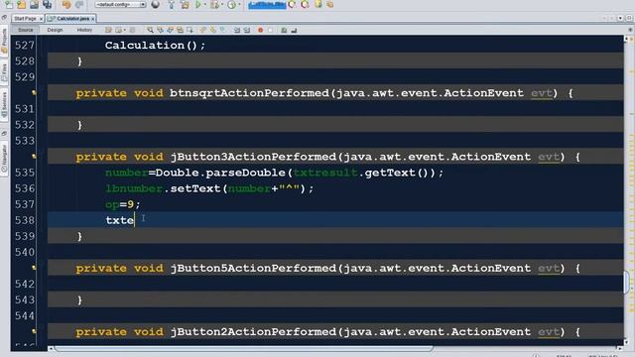The image size is (635, 357).
Task: Click Find Next Occurrence icon
Action: click(x=170, y=30)
